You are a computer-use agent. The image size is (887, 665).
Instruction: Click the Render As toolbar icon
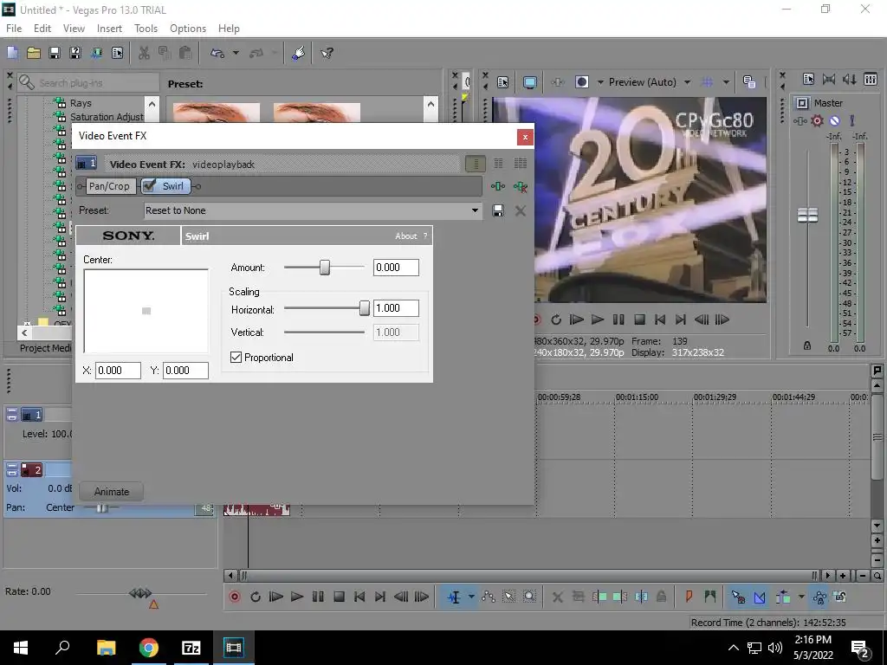coord(96,53)
